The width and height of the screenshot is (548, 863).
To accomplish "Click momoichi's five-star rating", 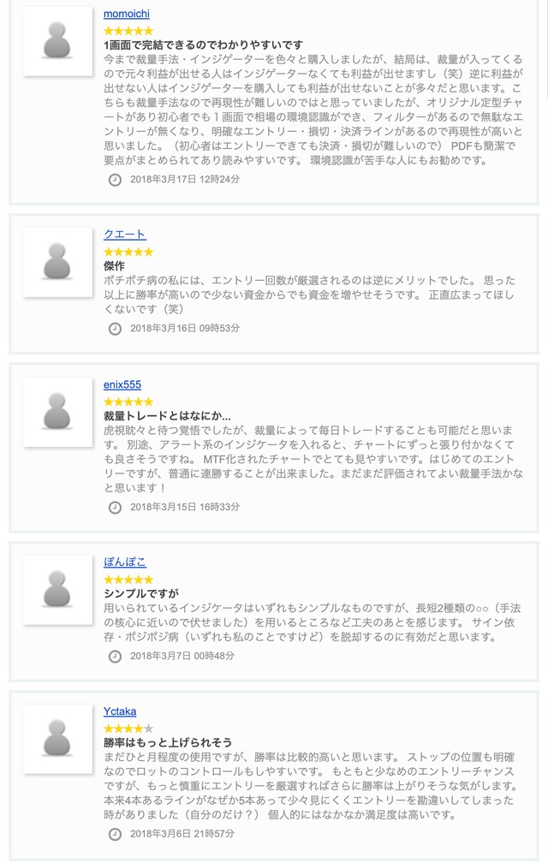I will [128, 31].
